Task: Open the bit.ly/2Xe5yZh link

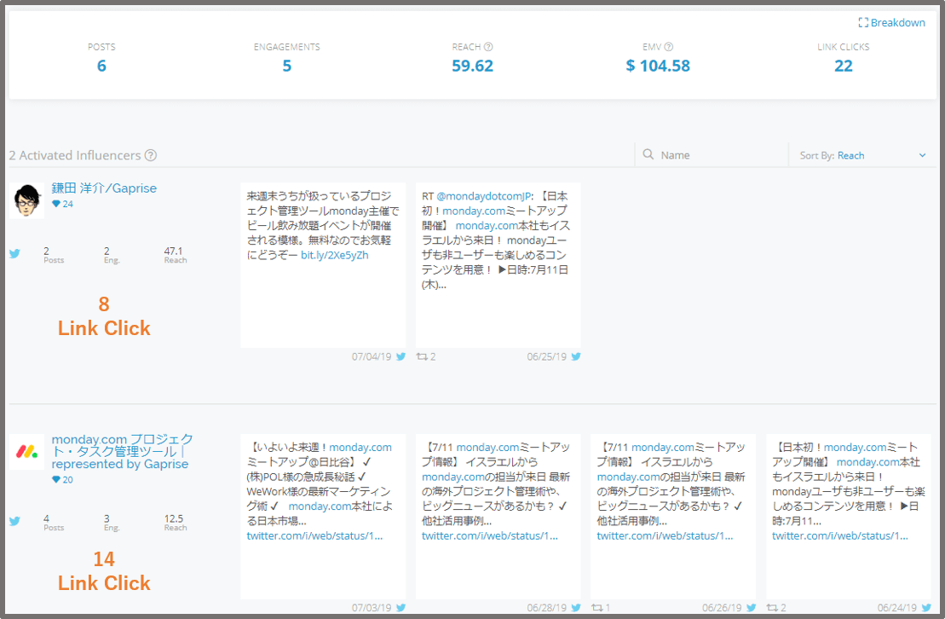Action: pos(335,255)
